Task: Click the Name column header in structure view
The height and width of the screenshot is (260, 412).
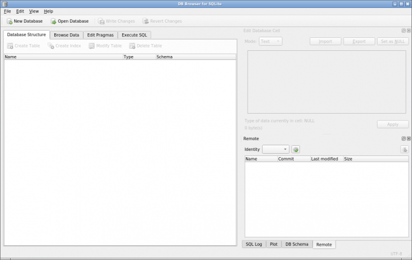Action: coord(64,57)
